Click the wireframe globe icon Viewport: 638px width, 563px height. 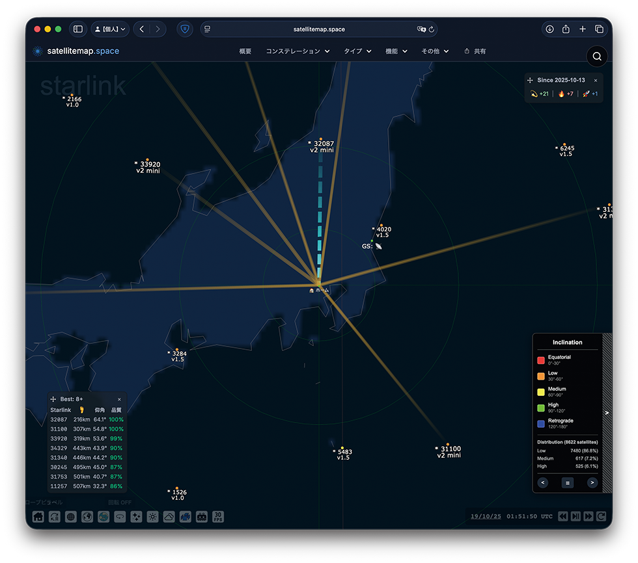[71, 517]
